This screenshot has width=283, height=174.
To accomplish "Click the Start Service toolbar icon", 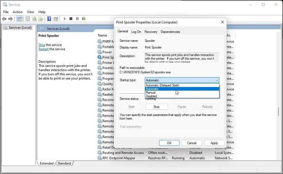I will [64, 19].
